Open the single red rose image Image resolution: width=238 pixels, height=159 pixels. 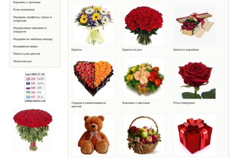click(195, 79)
